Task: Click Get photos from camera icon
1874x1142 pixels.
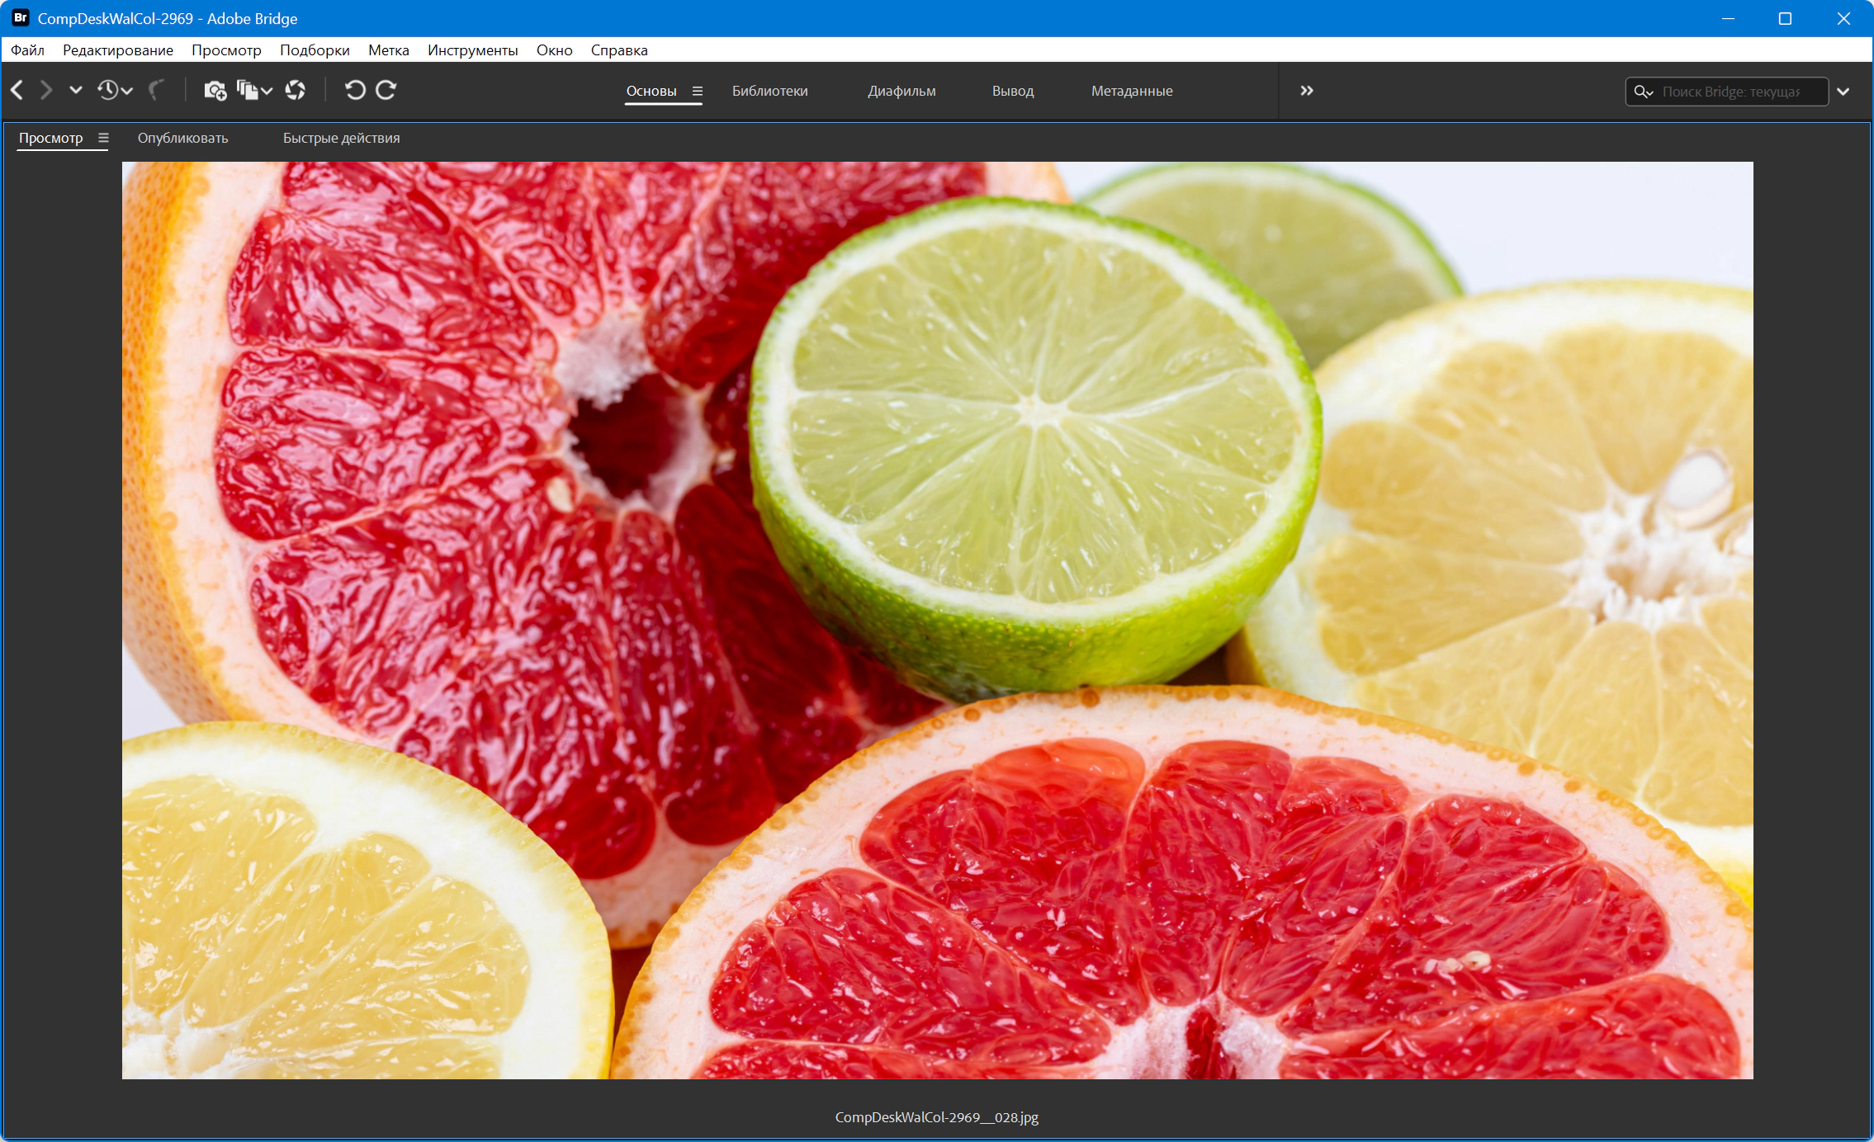Action: 215,90
